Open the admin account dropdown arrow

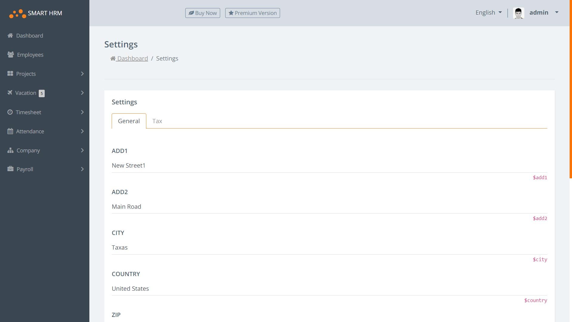557,13
